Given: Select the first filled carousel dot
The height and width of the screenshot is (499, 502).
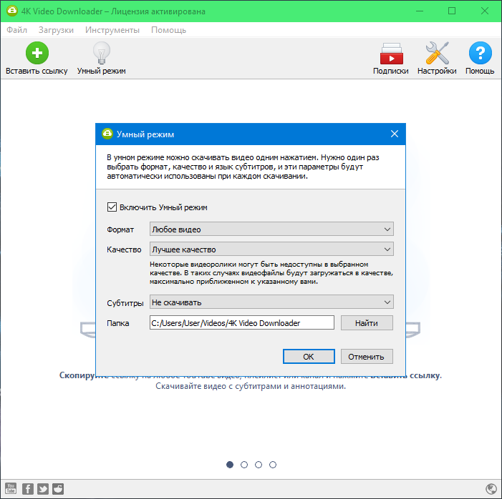Looking at the screenshot, I should point(230,465).
